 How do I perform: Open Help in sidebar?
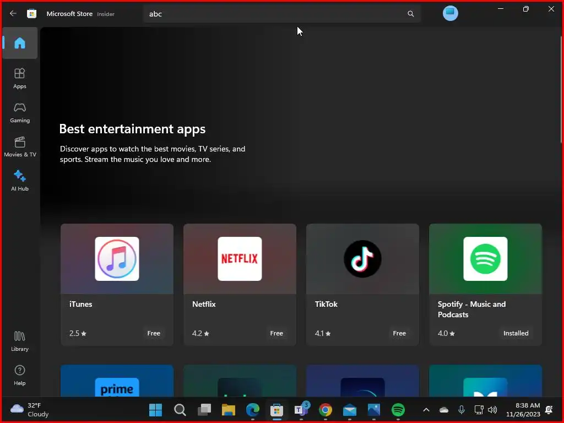(20, 375)
